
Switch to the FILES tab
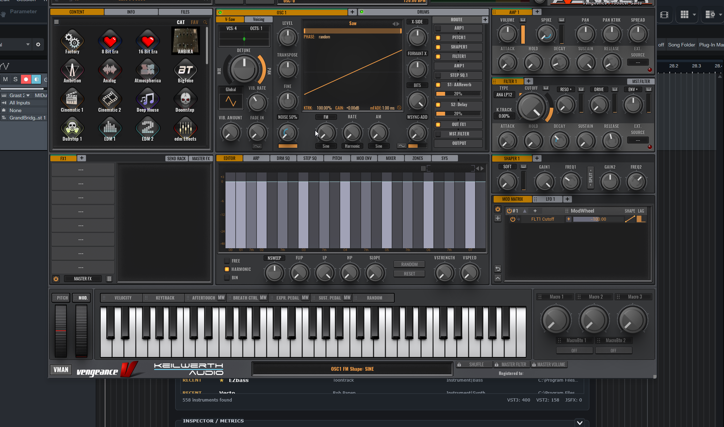coord(185,12)
